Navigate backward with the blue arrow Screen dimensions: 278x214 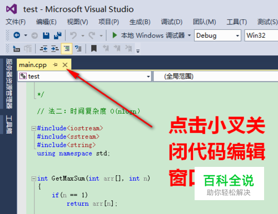pos(17,35)
